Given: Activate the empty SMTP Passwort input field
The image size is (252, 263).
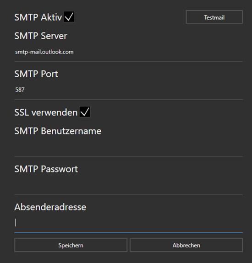Looking at the screenshot, I should click(128, 185).
